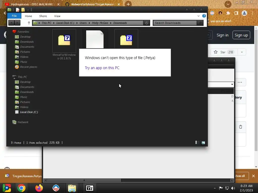This screenshot has width=258, height=193.
Task: Toggle browser side panel icon
Action: pyautogui.click(x=236, y=13)
